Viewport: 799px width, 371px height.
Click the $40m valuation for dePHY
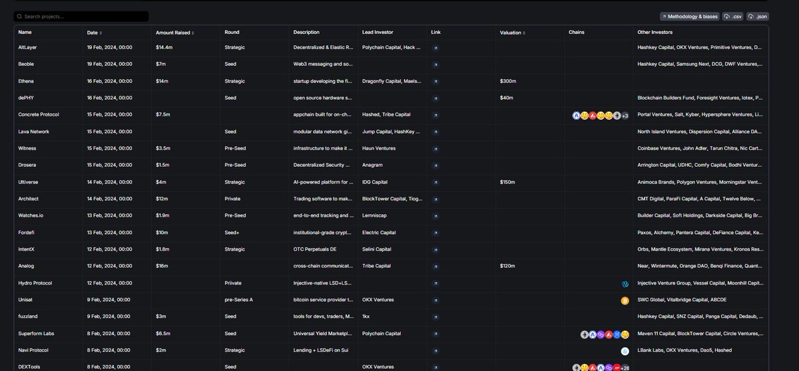pos(507,98)
